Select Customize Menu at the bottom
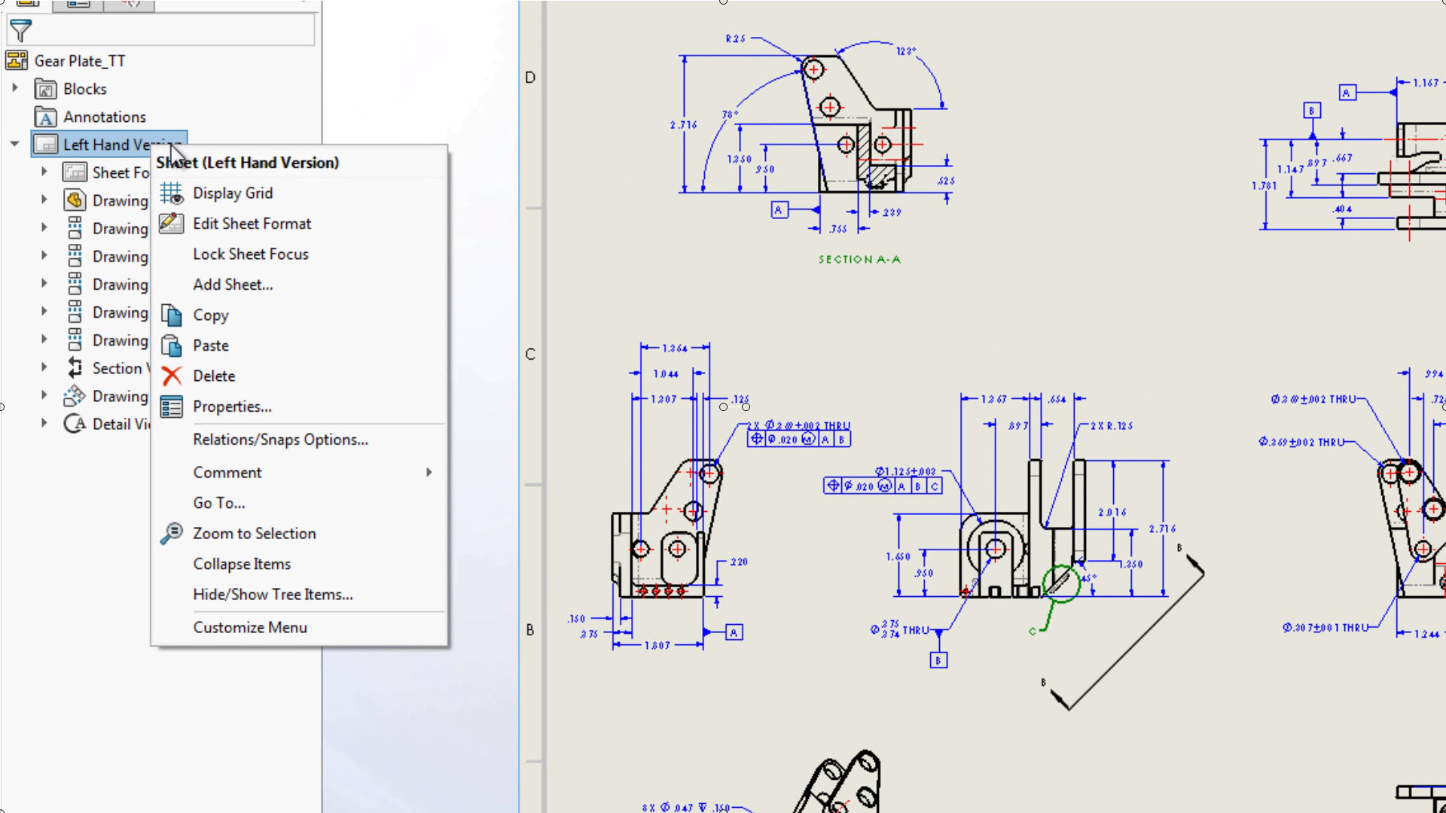Image resolution: width=1446 pixels, height=813 pixels. pyautogui.click(x=250, y=627)
